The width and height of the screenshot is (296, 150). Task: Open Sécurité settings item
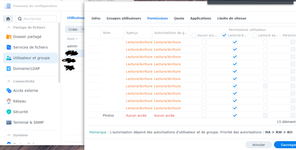pyautogui.click(x=30, y=112)
